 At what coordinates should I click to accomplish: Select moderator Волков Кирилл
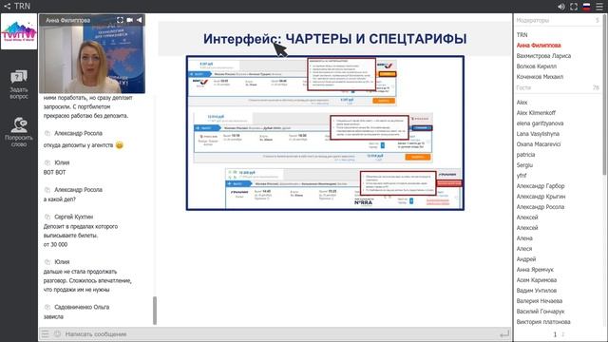(536, 66)
